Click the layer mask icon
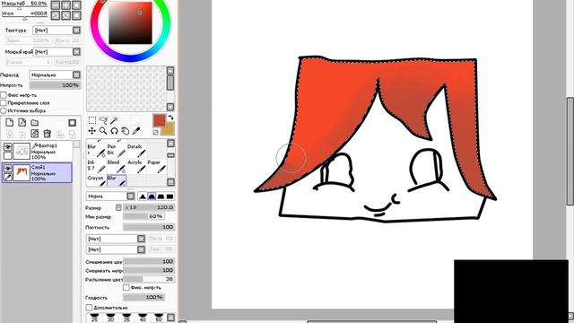Screen dimensions: 574x323 72,123
